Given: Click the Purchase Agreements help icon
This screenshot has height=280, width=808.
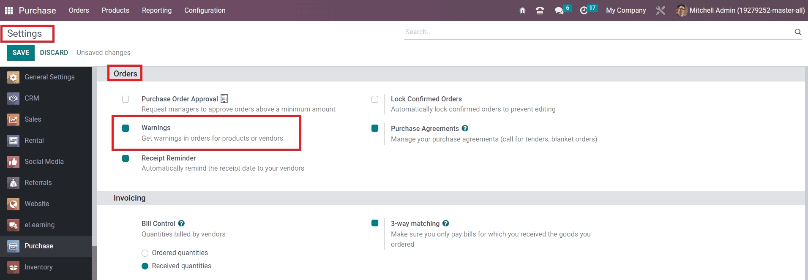Looking at the screenshot, I should 465,128.
